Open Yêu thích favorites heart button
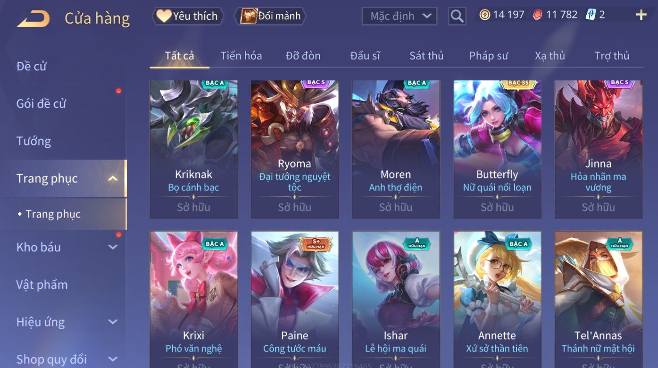This screenshot has height=368, width=658. point(188,16)
